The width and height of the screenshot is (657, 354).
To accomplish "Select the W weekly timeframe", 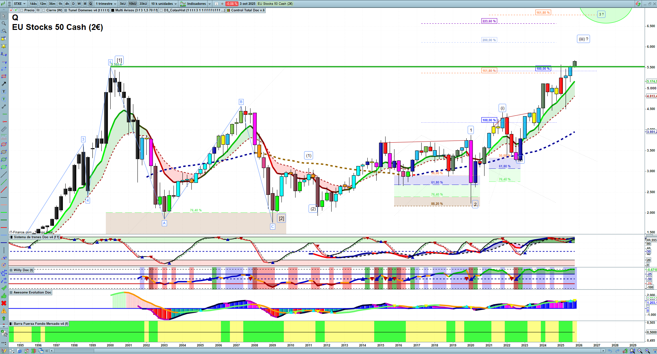I will (79, 4).
